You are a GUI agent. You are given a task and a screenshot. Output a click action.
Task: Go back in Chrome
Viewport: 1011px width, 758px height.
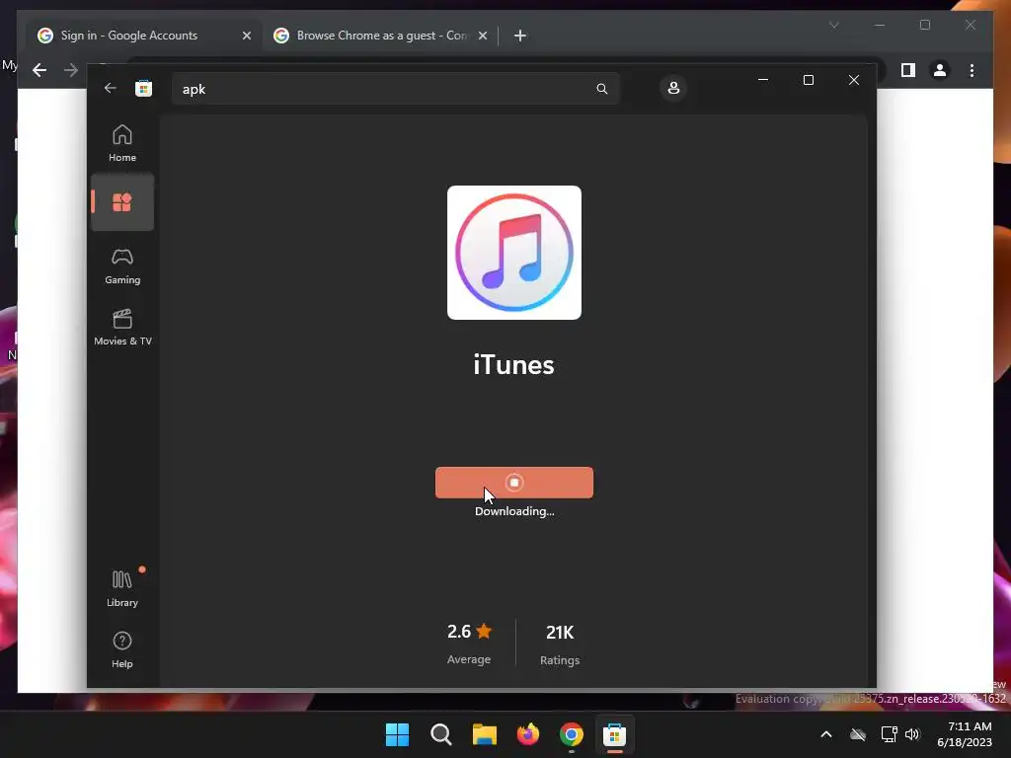[x=39, y=70]
